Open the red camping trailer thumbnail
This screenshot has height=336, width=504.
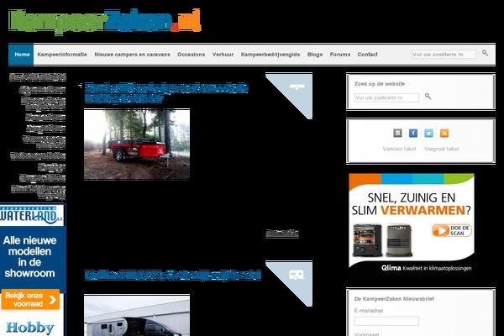pos(130,144)
